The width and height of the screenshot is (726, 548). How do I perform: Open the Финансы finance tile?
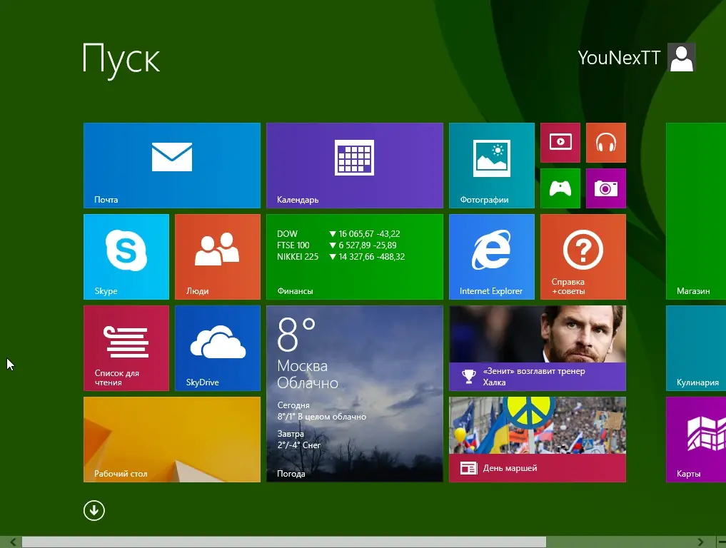click(x=355, y=257)
